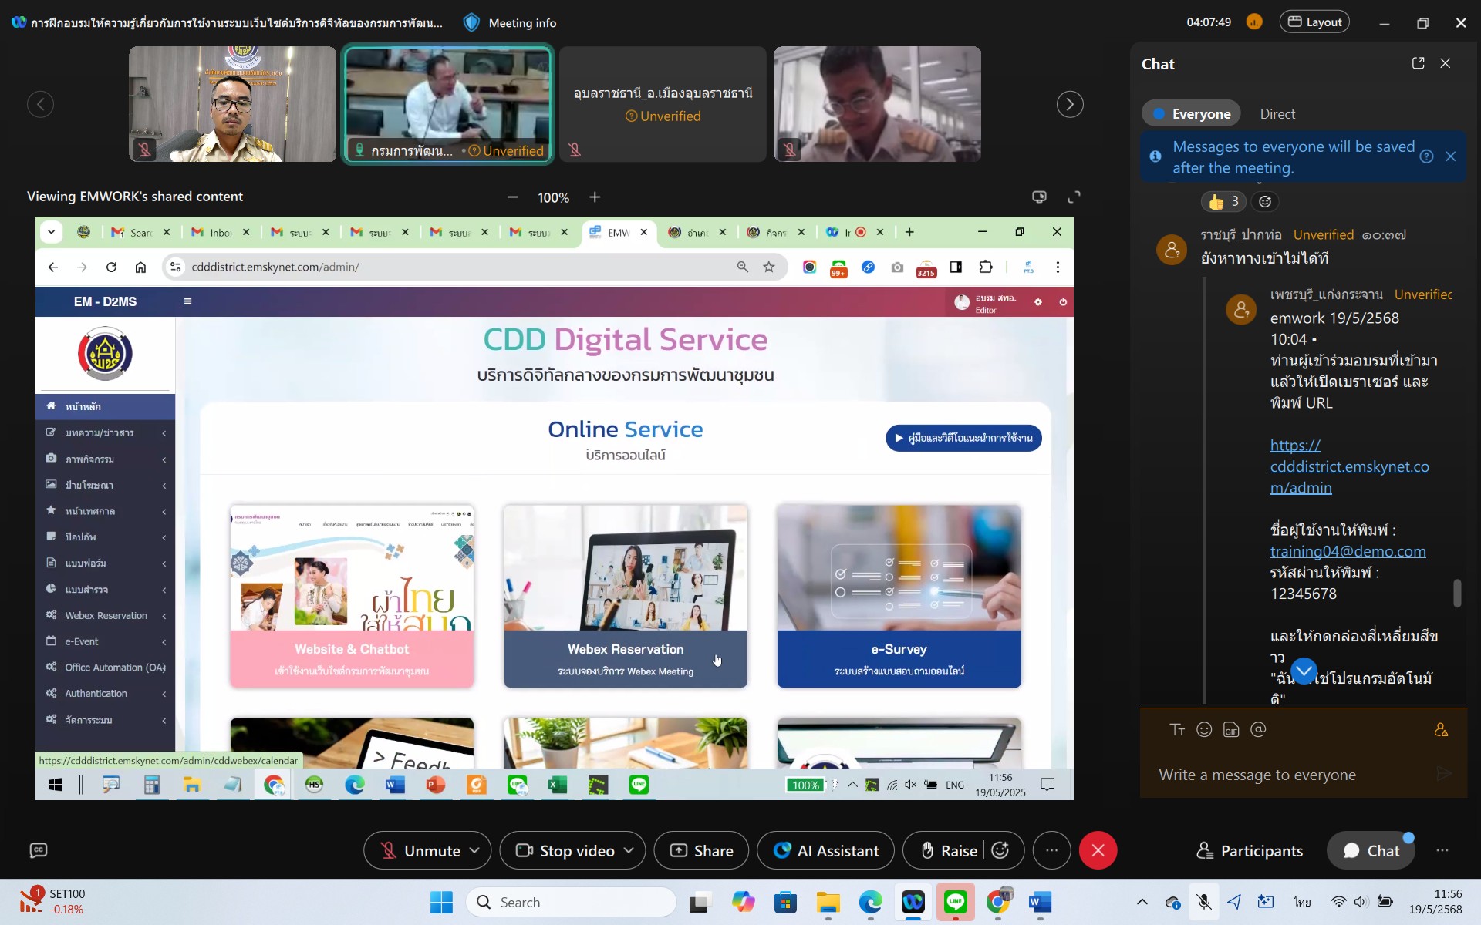This screenshot has width=1481, height=925.
Task: Click the text formatting icon in chat
Action: [1177, 729]
